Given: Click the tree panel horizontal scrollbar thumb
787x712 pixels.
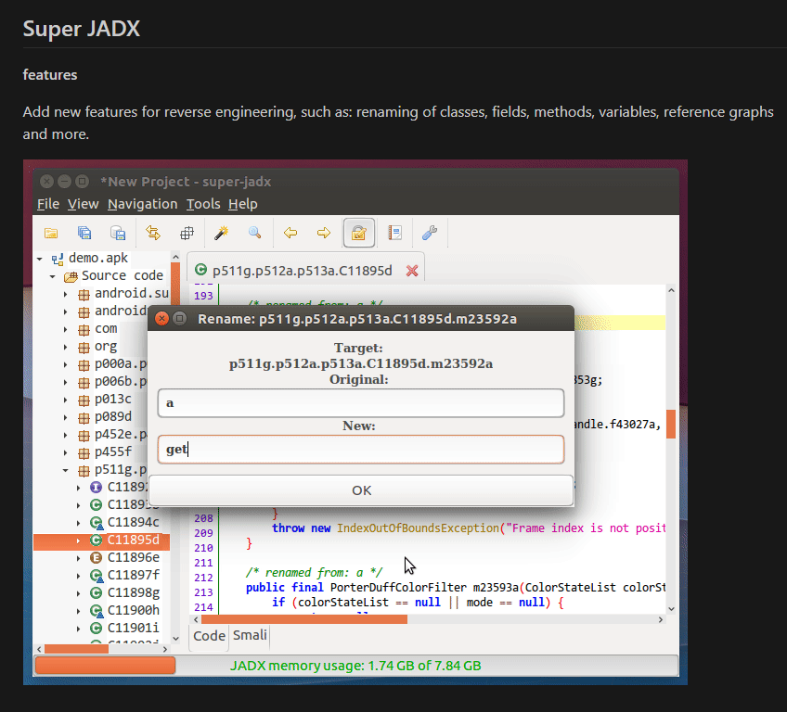Looking at the screenshot, I should click(76, 649).
